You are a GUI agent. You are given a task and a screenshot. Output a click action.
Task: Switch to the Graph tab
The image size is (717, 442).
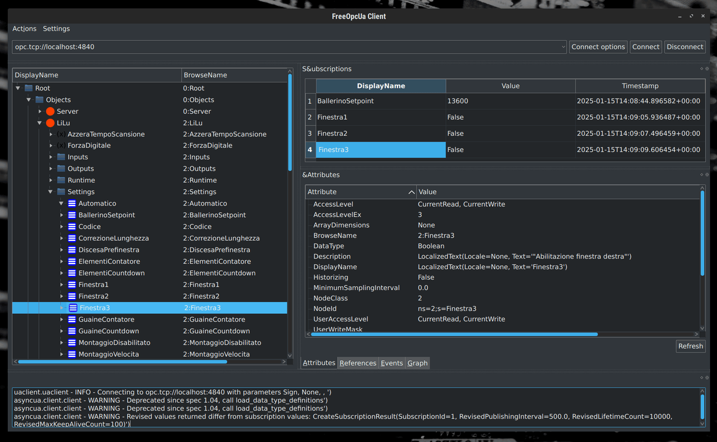tap(417, 363)
